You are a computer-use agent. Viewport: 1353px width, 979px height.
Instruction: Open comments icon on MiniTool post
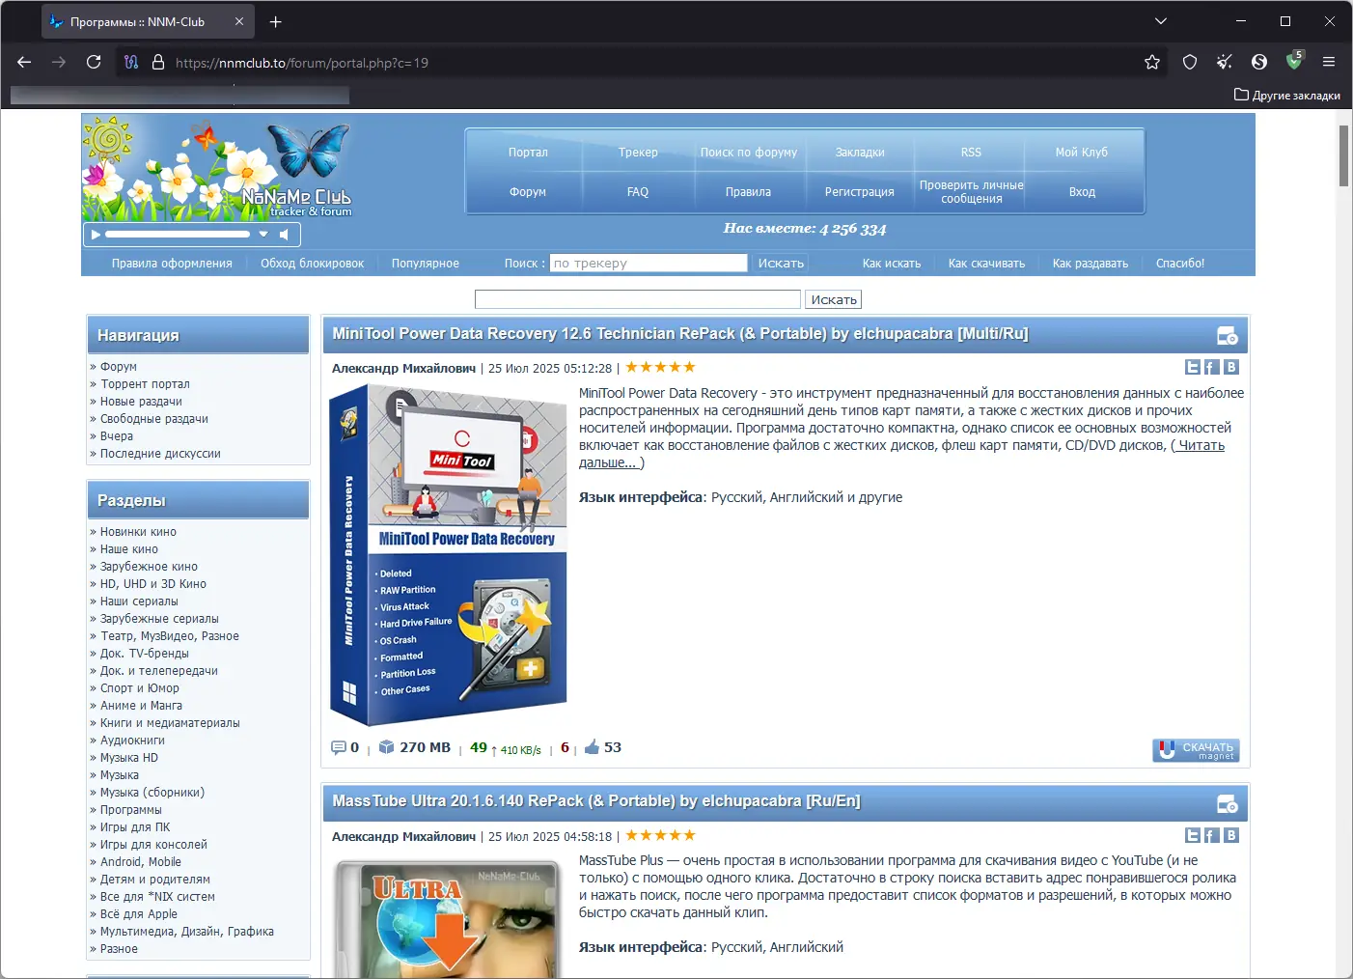click(338, 747)
